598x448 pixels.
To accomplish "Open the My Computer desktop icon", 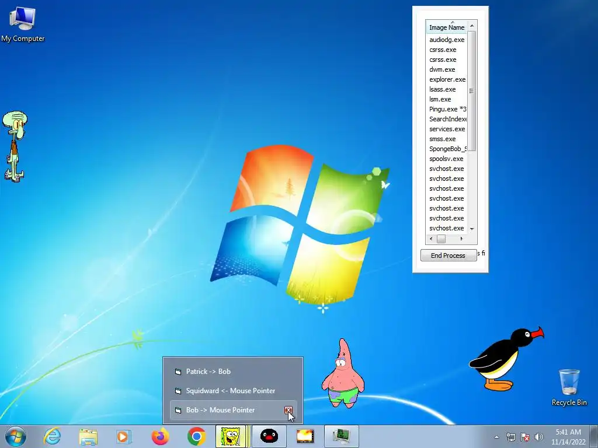I will click(x=23, y=23).
